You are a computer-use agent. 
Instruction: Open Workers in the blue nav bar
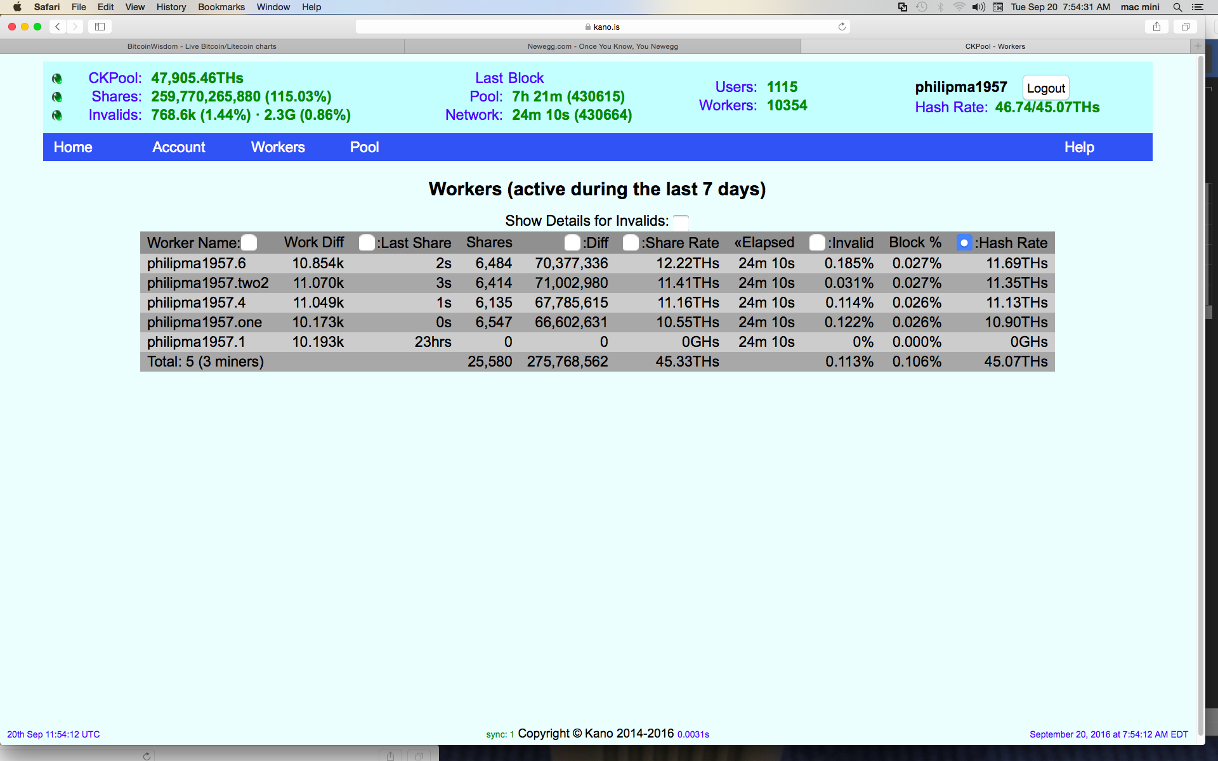278,147
